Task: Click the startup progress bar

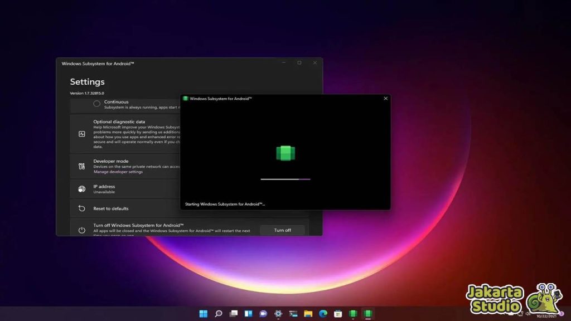Action: (284, 179)
